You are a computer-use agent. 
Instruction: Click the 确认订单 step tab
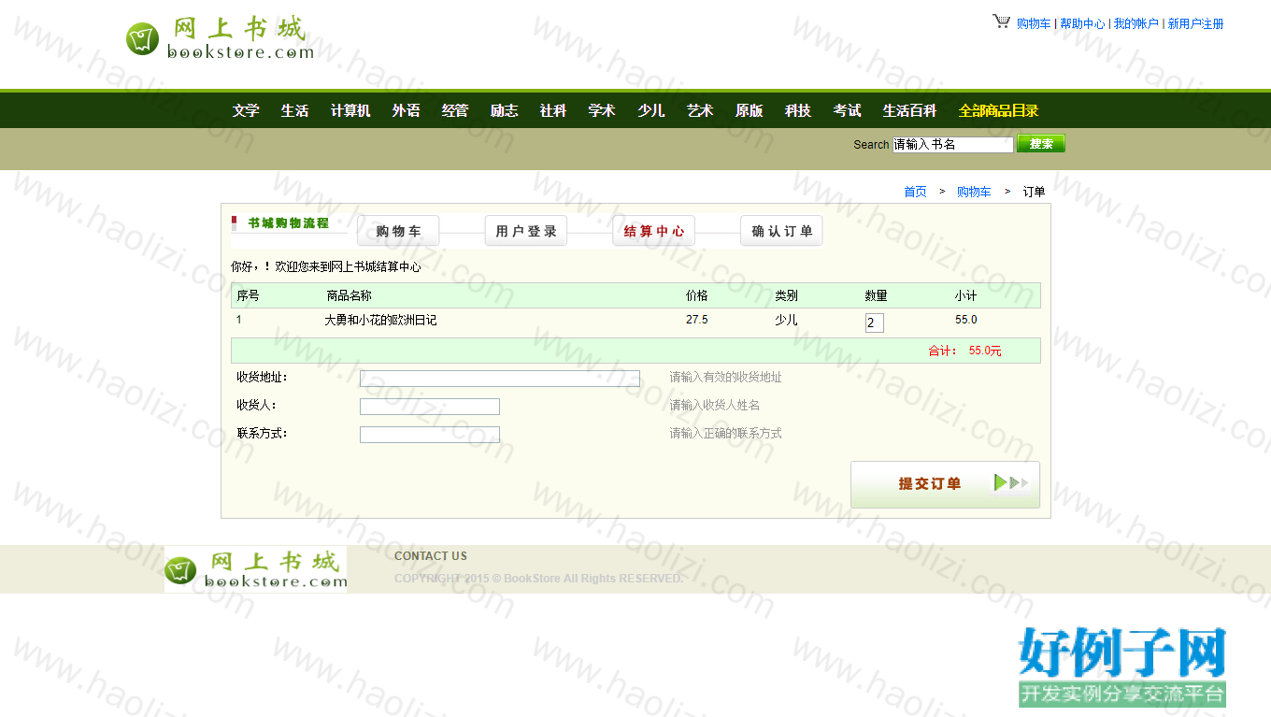(782, 231)
